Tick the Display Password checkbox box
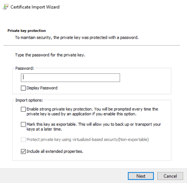Image resolution: width=187 pixels, height=183 pixels. coord(23,88)
